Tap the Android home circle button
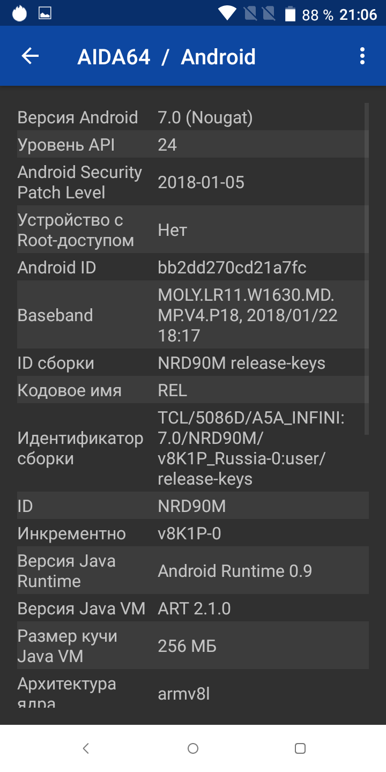The height and width of the screenshot is (772, 386). (x=193, y=748)
